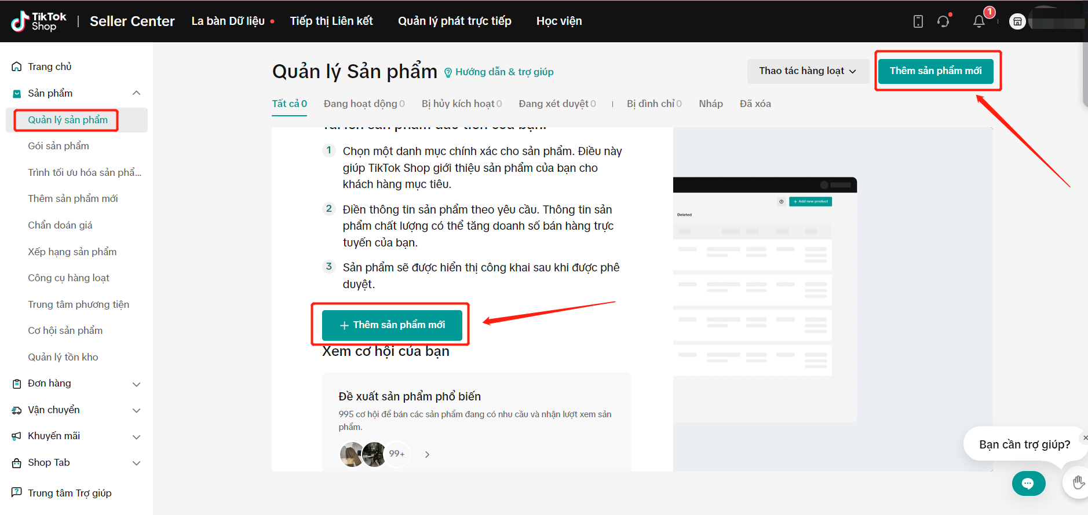
Task: Close the 'Bạn cần trợ giúp?' popup
Action: click(x=1085, y=437)
